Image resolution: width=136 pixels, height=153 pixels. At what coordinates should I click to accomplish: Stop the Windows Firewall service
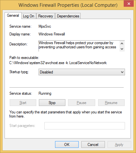[52, 103]
